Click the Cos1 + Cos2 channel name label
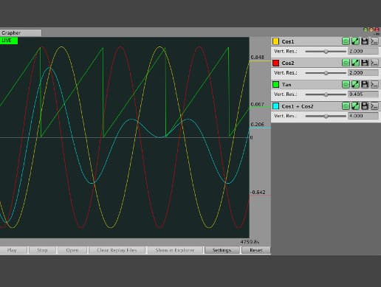 point(298,106)
